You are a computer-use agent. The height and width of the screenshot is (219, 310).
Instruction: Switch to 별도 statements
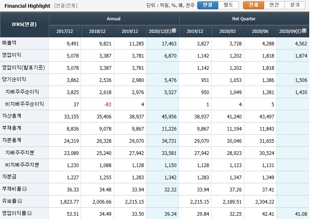pos(228,5)
